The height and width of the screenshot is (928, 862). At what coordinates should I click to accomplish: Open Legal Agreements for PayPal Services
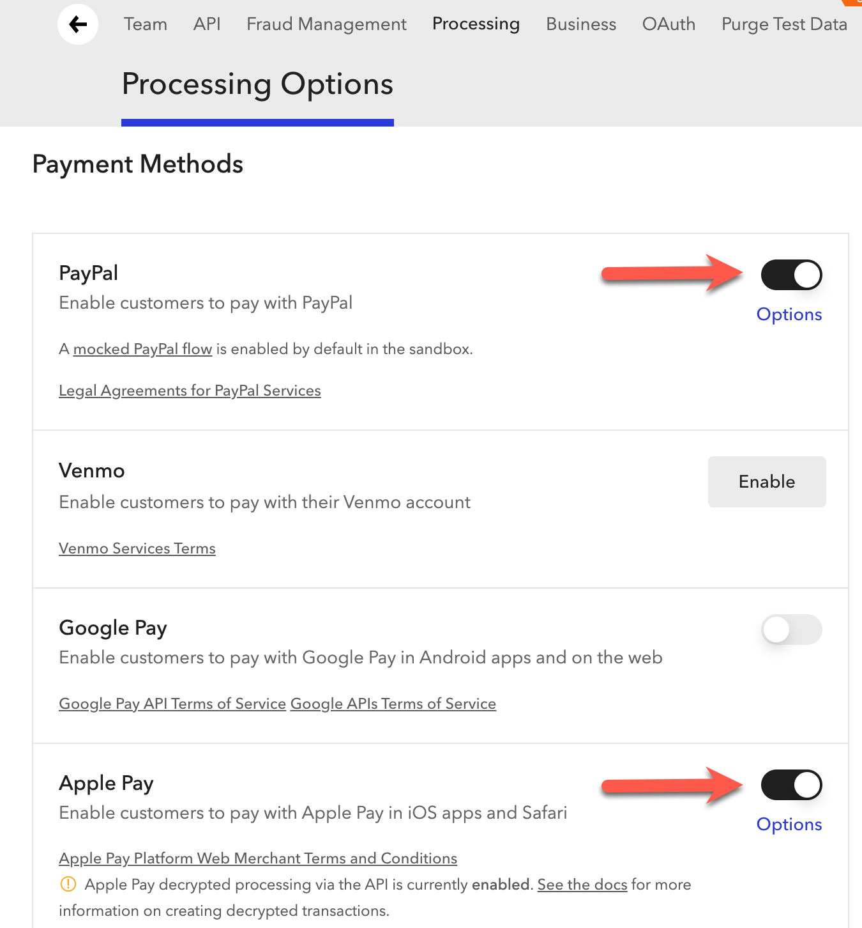pos(190,391)
